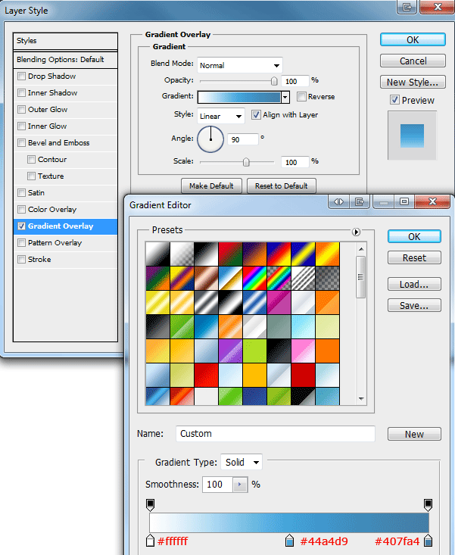Select the left opacity stop above gradient bar

coord(150,505)
